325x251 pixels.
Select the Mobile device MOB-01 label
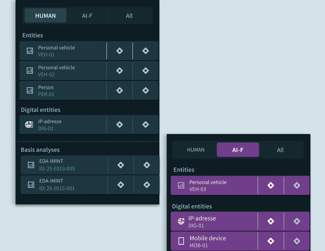(208, 242)
